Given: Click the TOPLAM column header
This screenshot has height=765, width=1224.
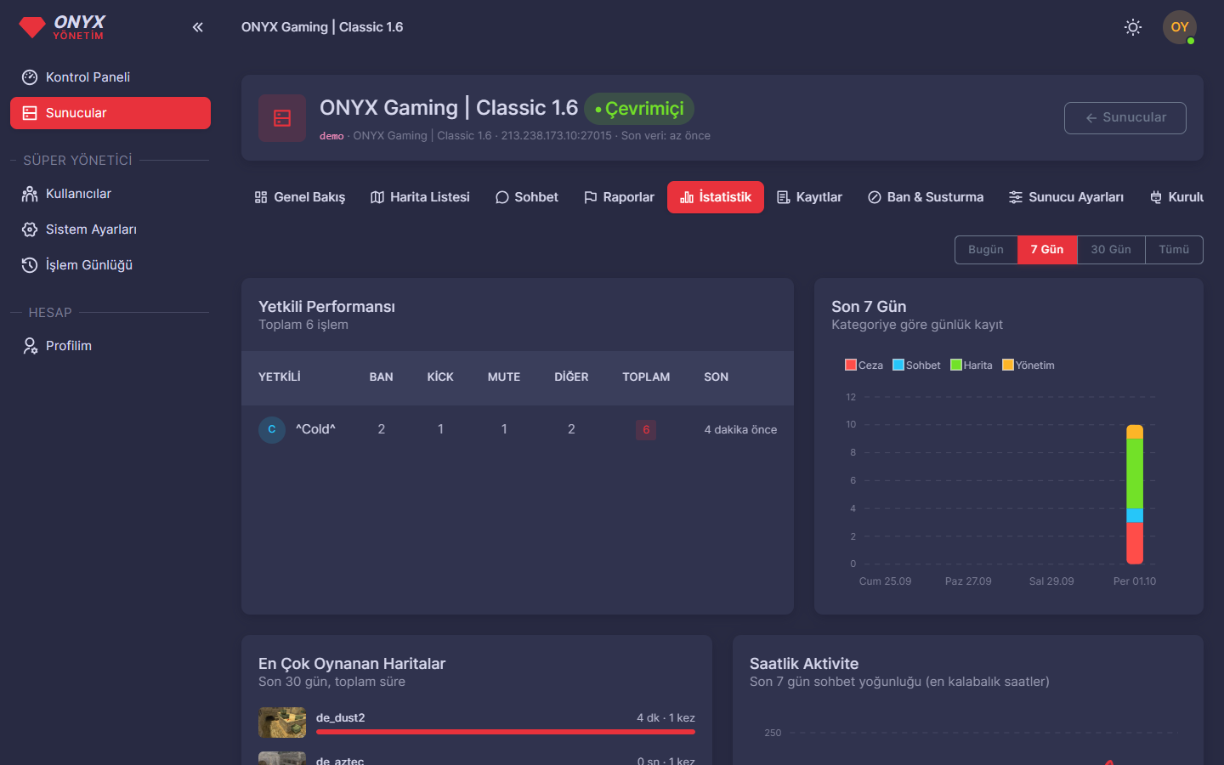Looking at the screenshot, I should [646, 377].
